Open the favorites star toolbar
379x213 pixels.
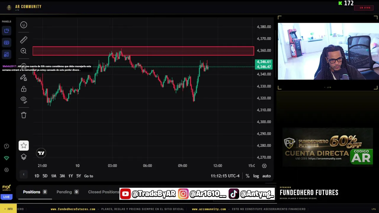(24, 146)
